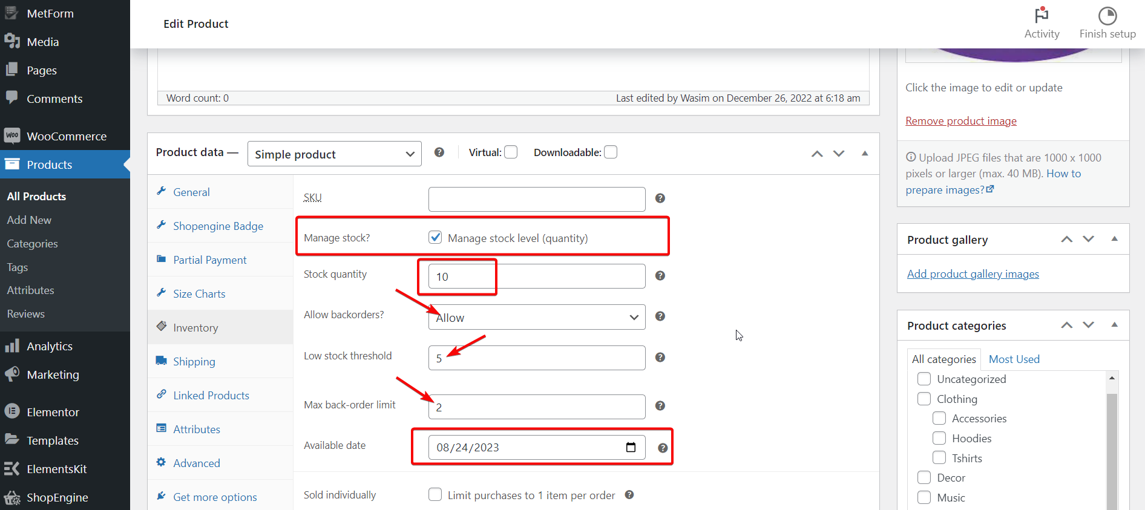Click the help icon next to product type
The width and height of the screenshot is (1145, 510).
click(x=439, y=152)
